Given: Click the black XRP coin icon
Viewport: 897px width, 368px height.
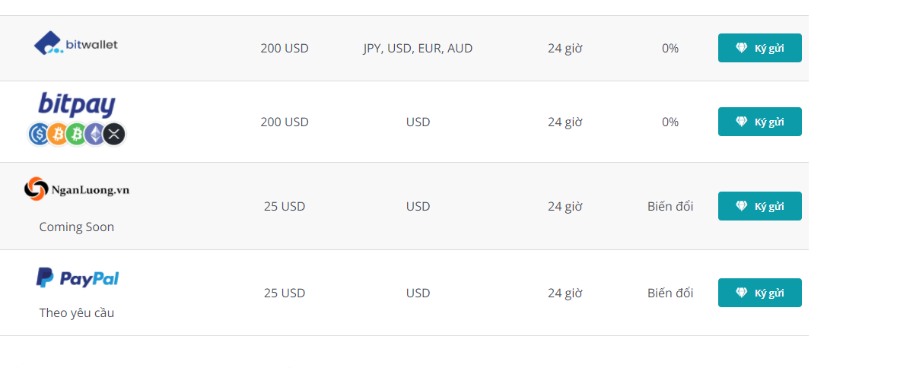Looking at the screenshot, I should 115,135.
